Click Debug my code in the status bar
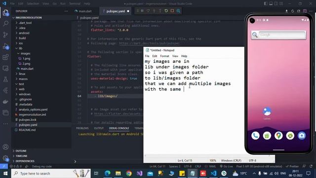The width and height of the screenshot is (316, 178). click(41, 166)
